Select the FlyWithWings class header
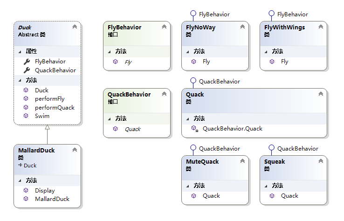344x221 pixels. pos(284,28)
